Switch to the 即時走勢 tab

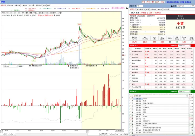(x=10, y=6)
